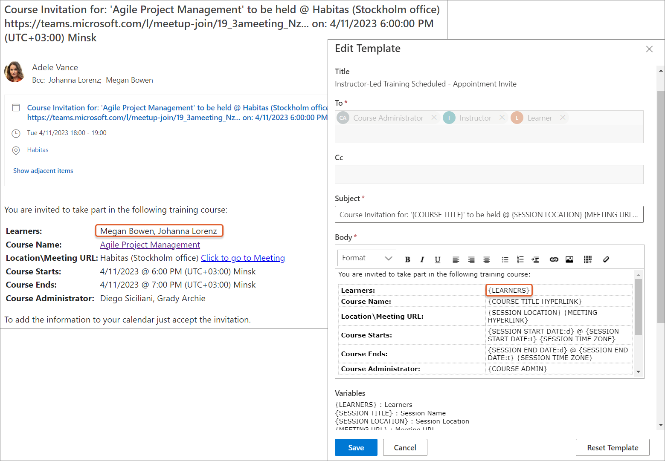Click Reset Template button
Screen dimensions: 665x461
click(x=612, y=447)
